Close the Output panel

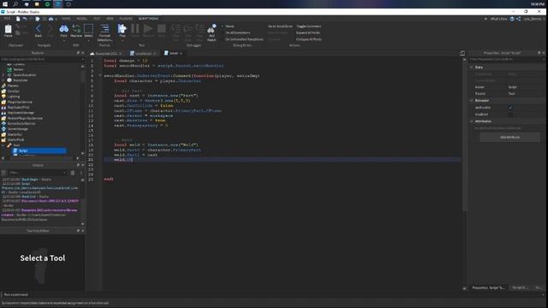82,165
